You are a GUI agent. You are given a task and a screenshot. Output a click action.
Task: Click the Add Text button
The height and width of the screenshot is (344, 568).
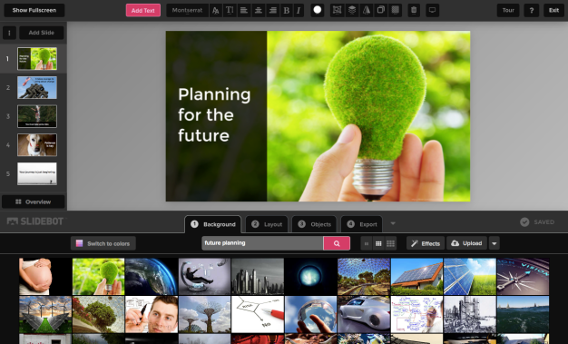pyautogui.click(x=143, y=11)
